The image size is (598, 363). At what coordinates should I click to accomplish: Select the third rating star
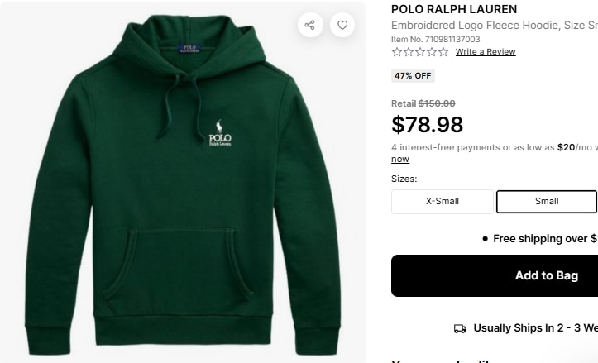pyautogui.click(x=420, y=52)
